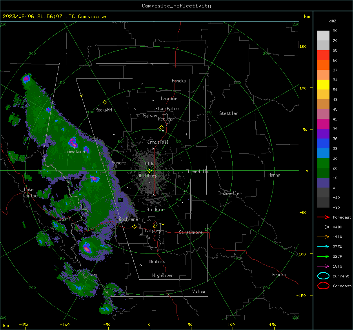
Task: Click the orange 111V arrow icon
Action: 323,237
